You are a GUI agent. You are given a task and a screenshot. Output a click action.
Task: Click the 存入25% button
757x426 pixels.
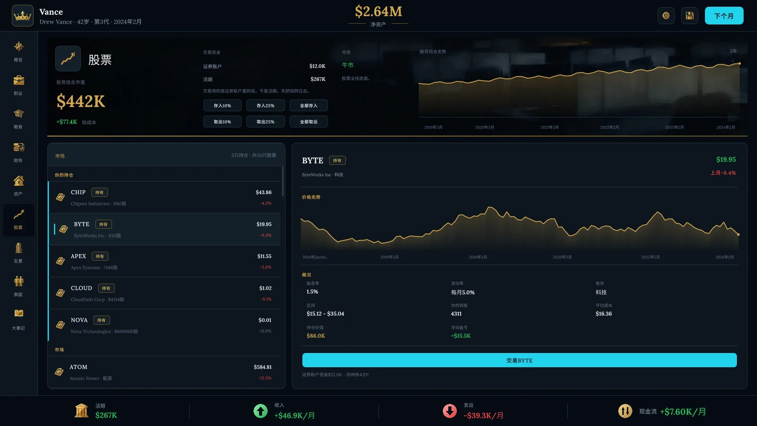coord(265,106)
